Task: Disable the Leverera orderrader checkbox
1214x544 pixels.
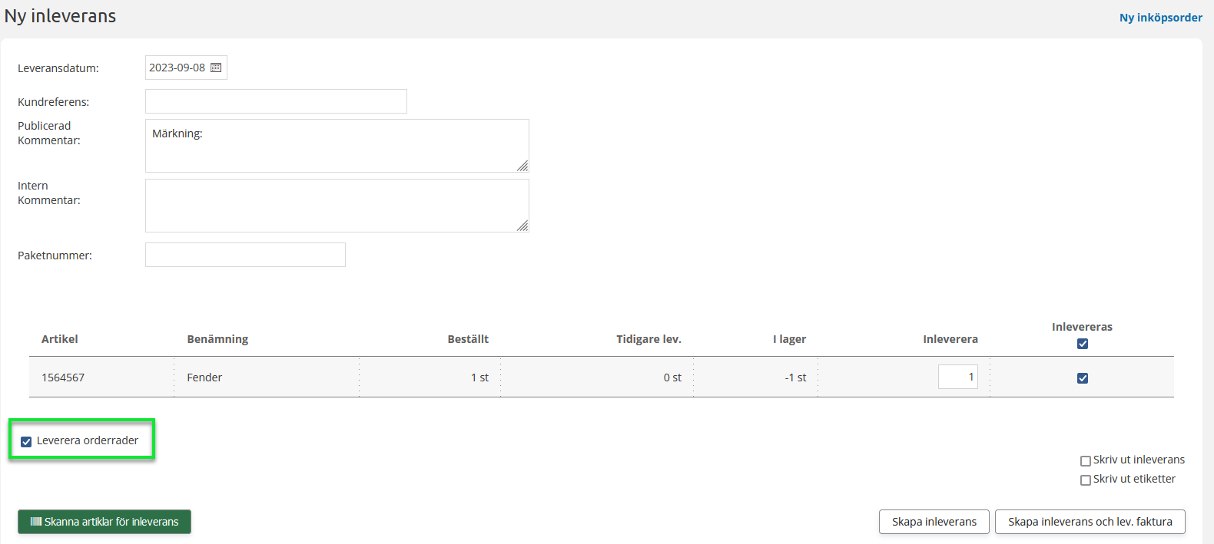Action: tap(26, 441)
